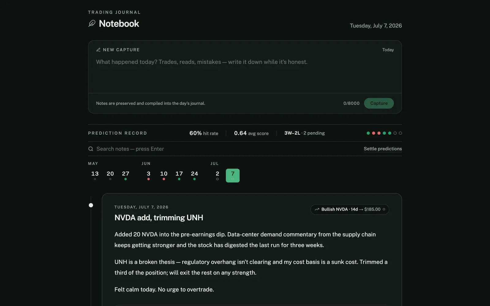The height and width of the screenshot is (306, 490).
Task: Click the 60% hit rate stat
Action: point(204,133)
